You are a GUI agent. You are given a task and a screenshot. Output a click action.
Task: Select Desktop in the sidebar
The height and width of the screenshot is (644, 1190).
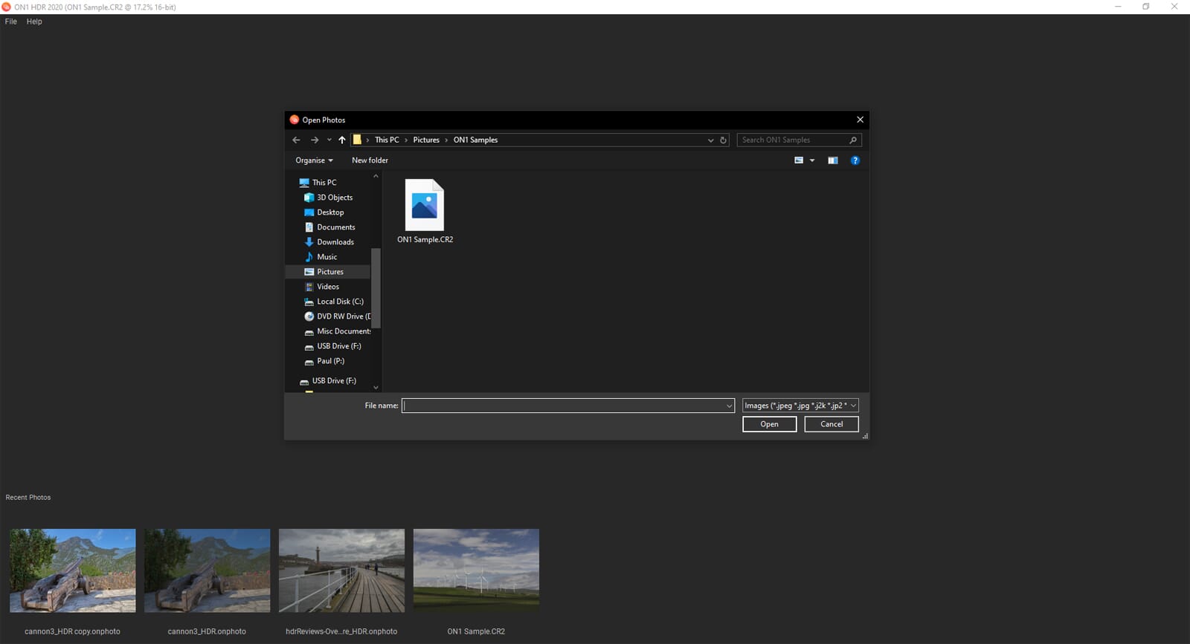[330, 212]
